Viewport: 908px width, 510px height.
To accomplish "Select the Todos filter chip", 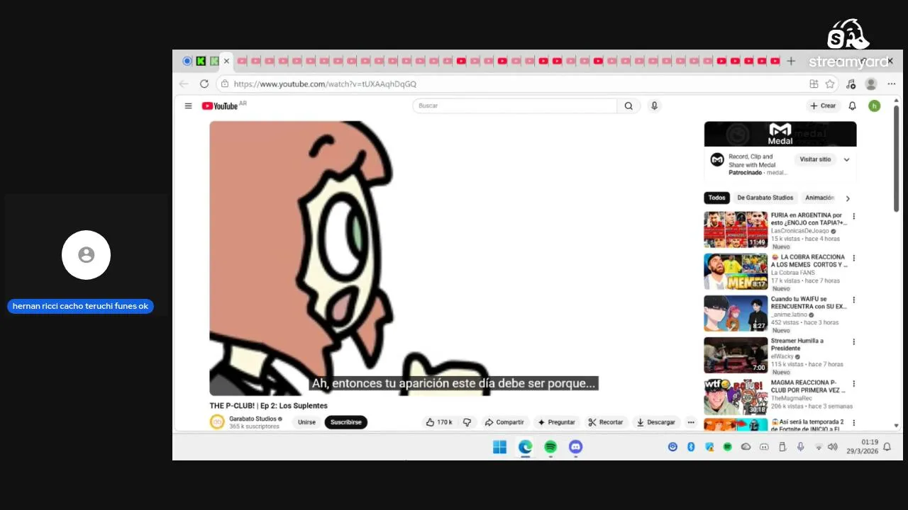I will tap(717, 198).
